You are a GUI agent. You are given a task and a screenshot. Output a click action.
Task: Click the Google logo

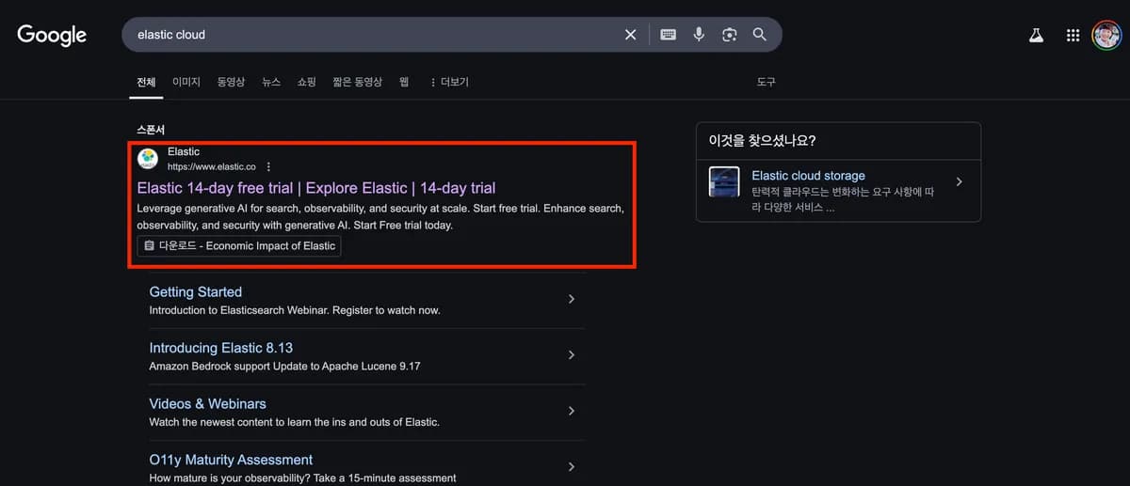(52, 36)
